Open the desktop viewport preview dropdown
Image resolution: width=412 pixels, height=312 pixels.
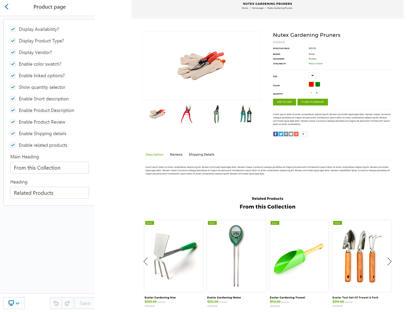[x=14, y=303]
